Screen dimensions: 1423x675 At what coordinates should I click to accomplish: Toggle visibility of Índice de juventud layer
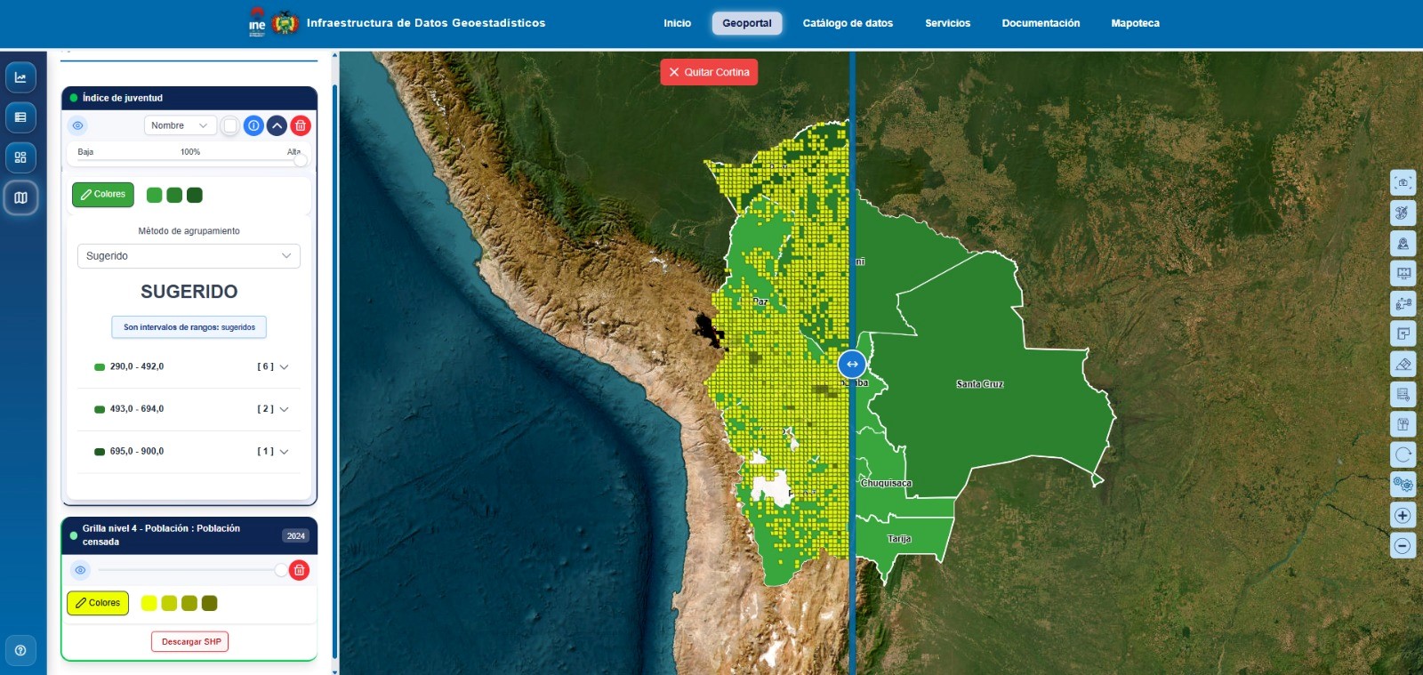pyautogui.click(x=78, y=126)
